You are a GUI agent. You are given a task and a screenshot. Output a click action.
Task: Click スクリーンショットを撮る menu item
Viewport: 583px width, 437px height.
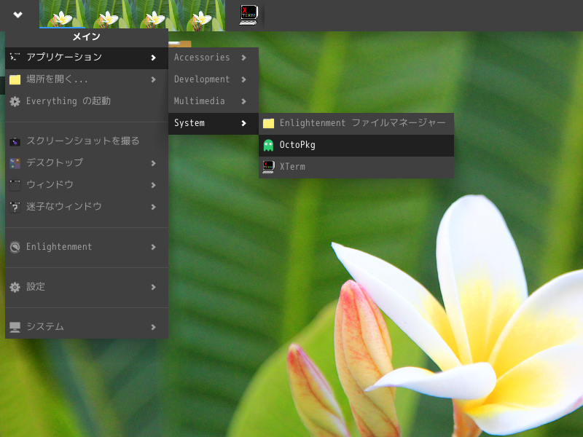click(x=87, y=141)
